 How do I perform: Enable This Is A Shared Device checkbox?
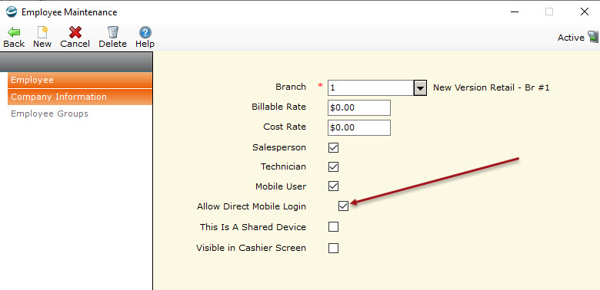tap(333, 227)
